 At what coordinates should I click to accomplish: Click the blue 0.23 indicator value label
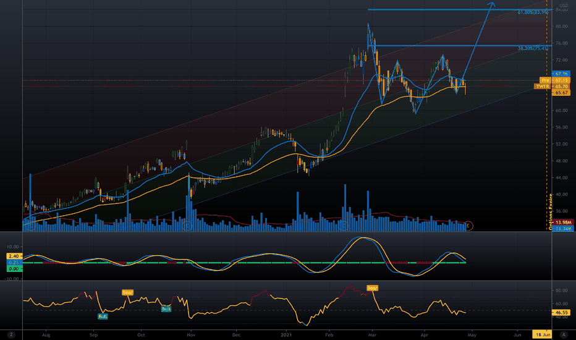point(14,263)
